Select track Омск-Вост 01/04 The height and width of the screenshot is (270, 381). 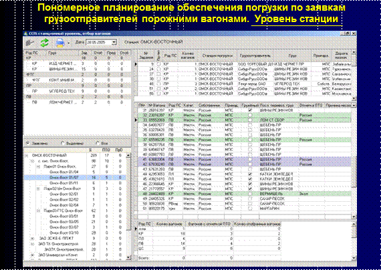pyautogui.click(x=64, y=172)
